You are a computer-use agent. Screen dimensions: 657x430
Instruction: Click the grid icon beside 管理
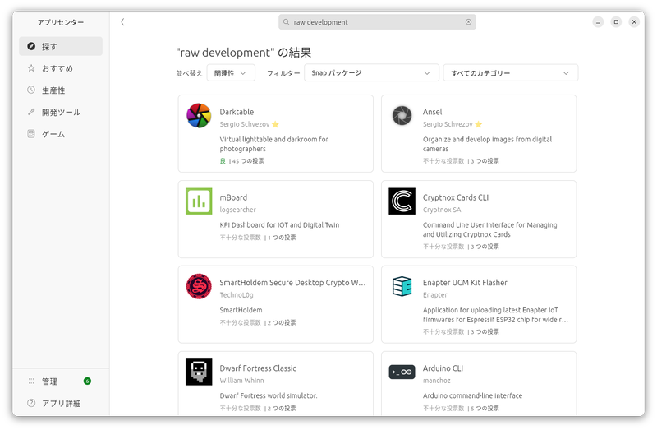pos(31,381)
